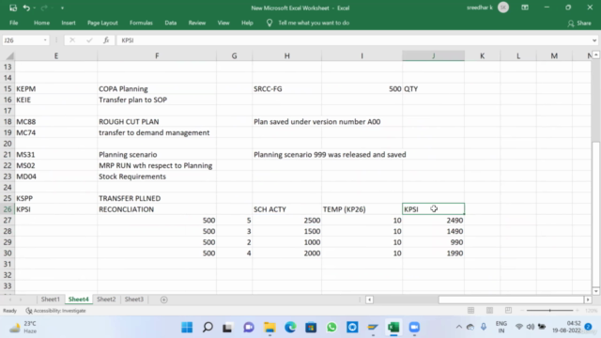The image size is (601, 338).
Task: Open the Page Layout tab
Action: click(102, 23)
